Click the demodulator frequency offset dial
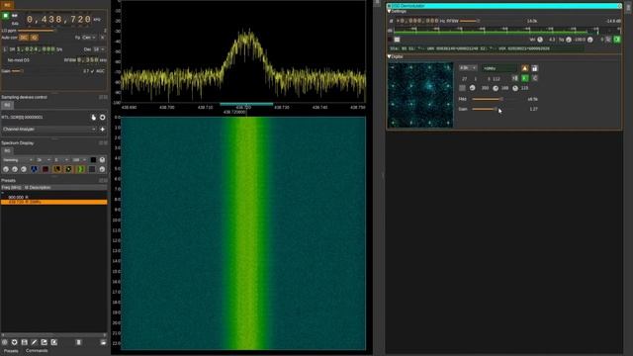The image size is (633, 356). point(417,21)
